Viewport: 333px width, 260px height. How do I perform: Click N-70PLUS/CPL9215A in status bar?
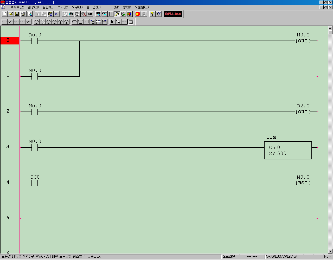tap(284, 257)
